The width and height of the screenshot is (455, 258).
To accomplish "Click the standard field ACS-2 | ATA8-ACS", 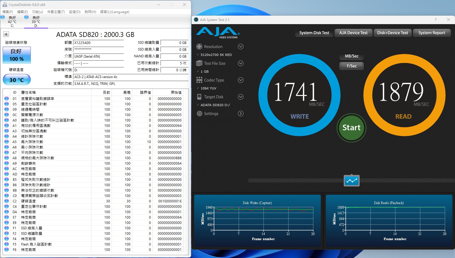I will point(131,77).
